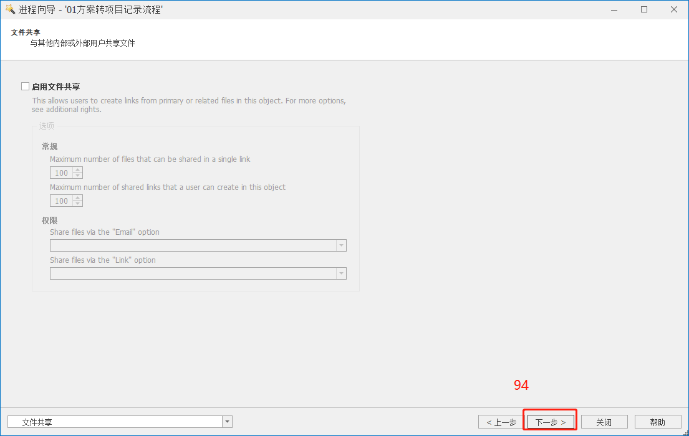
Task: Increase max shared links per user value
Action: tap(77, 198)
